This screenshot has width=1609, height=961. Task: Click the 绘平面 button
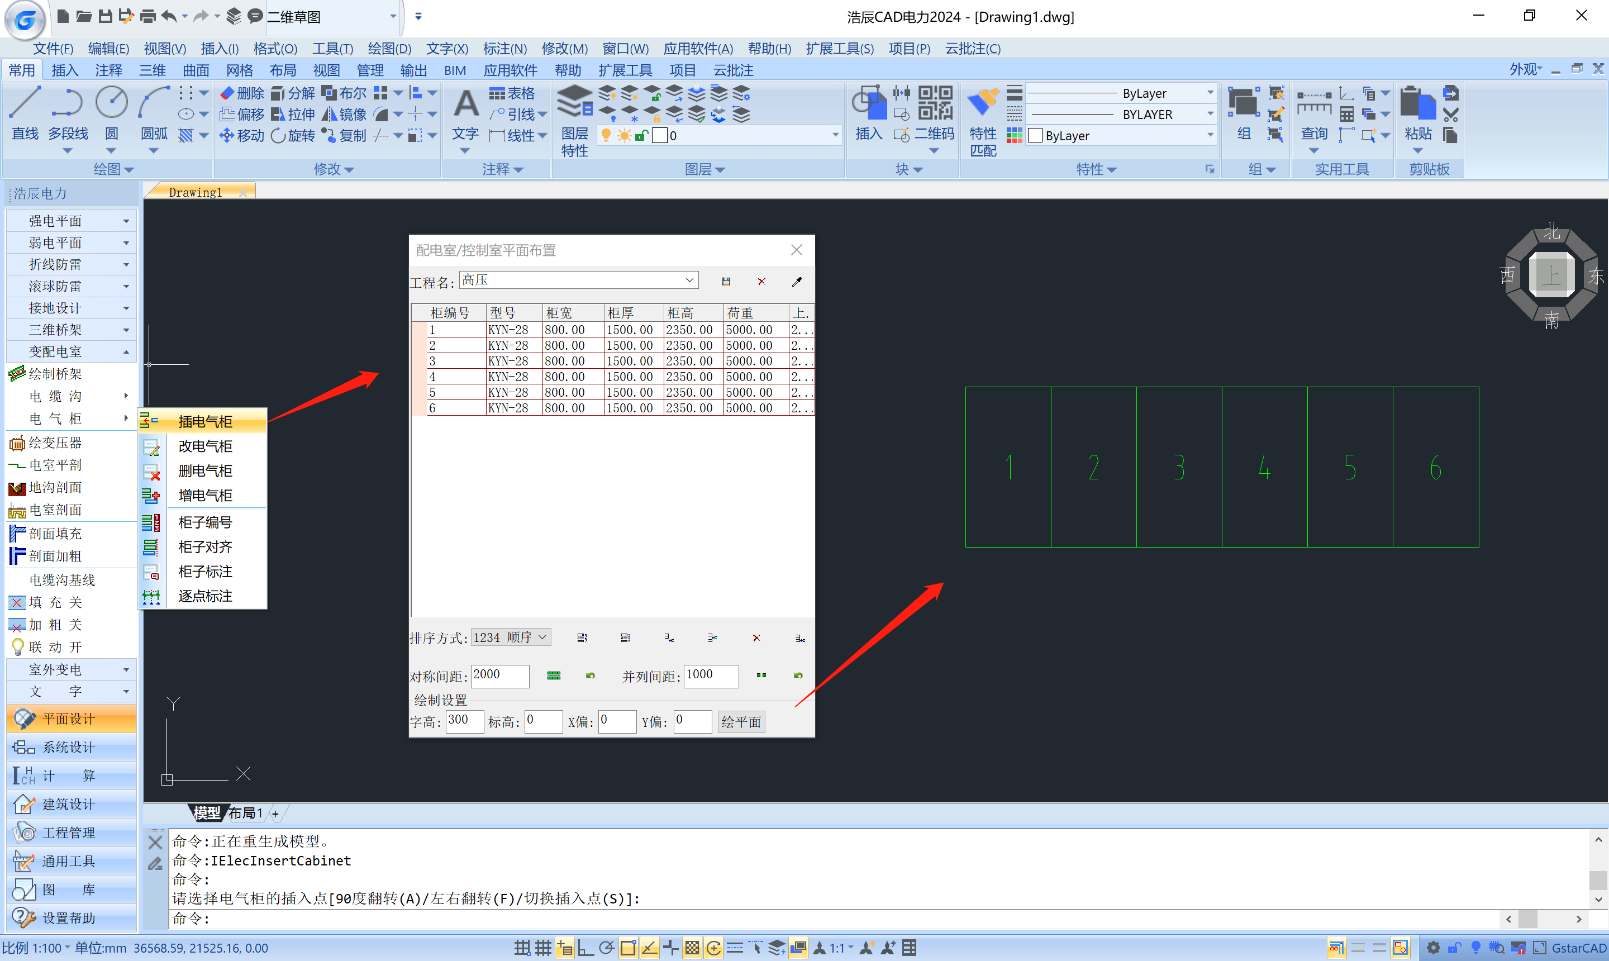pos(741,721)
